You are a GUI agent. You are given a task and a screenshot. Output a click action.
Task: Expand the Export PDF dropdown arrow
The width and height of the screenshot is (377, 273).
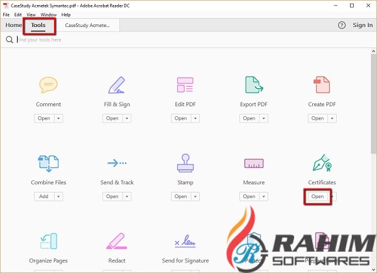tap(264, 118)
